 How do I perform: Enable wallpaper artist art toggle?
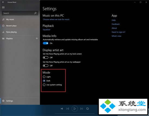tap(46, 66)
